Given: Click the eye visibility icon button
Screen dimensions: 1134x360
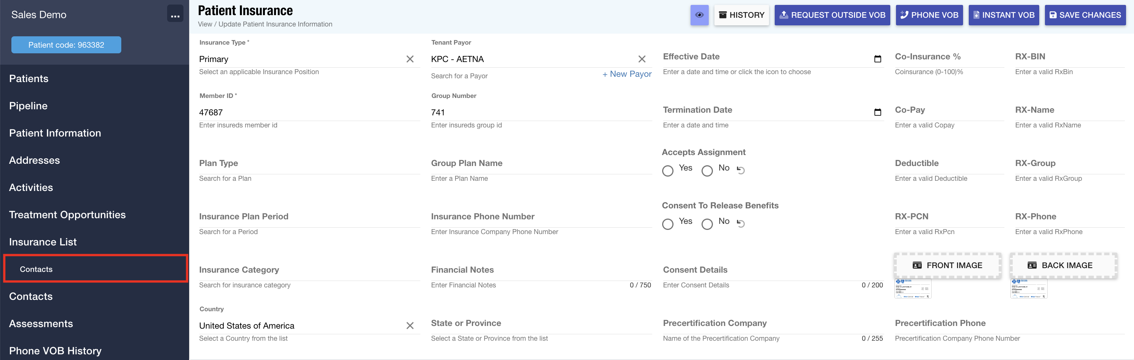Looking at the screenshot, I should point(699,15).
